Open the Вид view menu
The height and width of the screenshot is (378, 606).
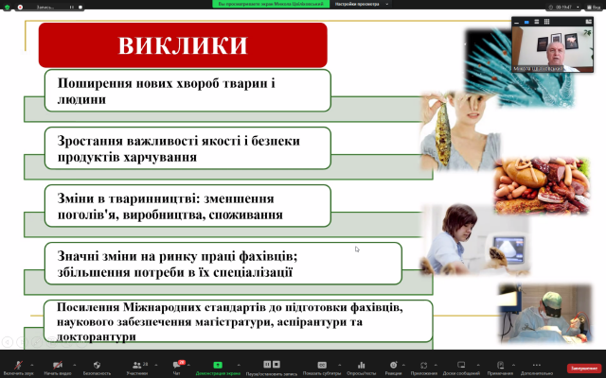pos(594,7)
